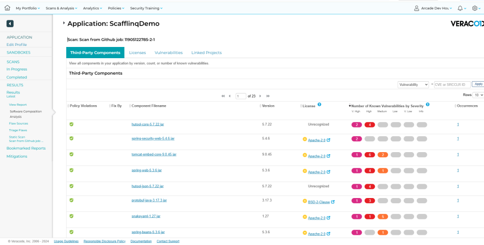The height and width of the screenshot is (245, 484).
Task: Open In Progress scans
Action: [17, 69]
